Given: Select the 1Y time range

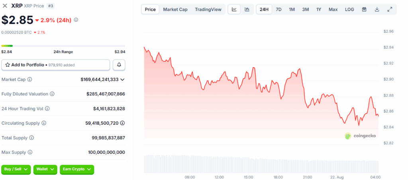Looking at the screenshot, I should (x=318, y=10).
